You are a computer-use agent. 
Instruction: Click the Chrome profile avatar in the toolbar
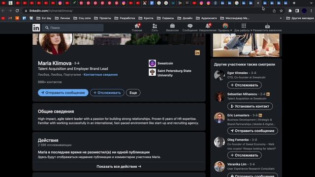[x=304, y=11]
